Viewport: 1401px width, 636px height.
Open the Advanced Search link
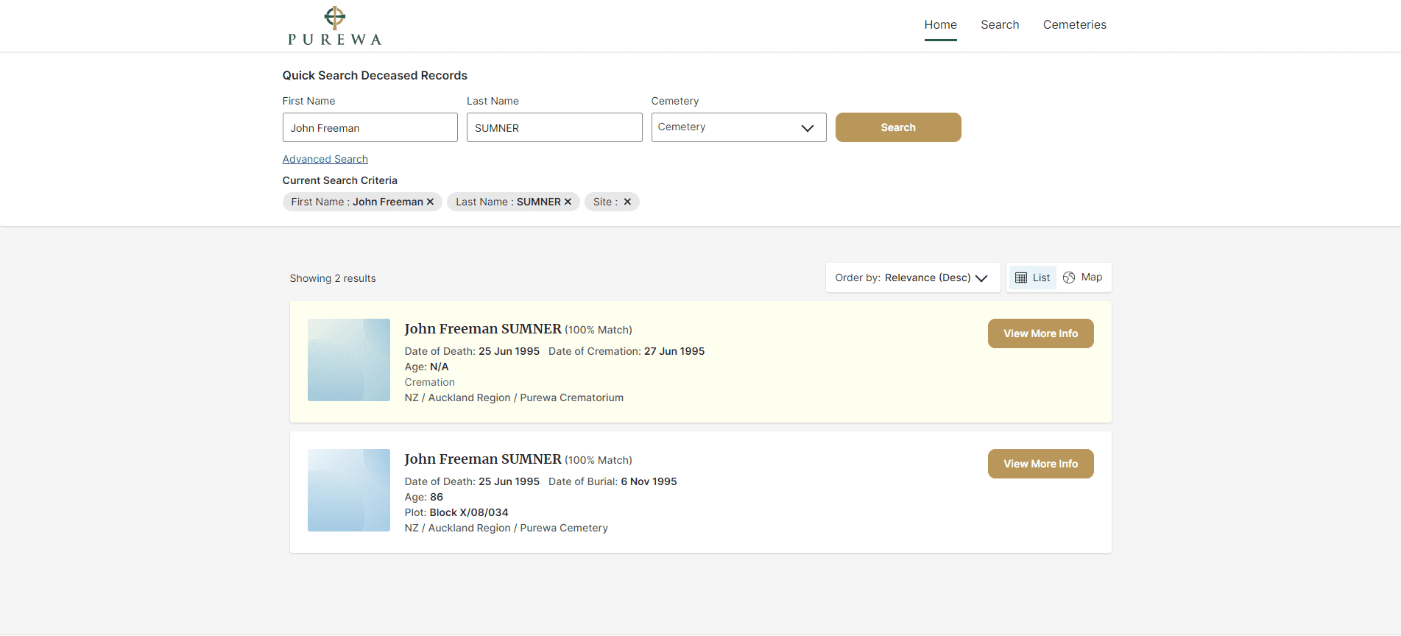pyautogui.click(x=325, y=159)
